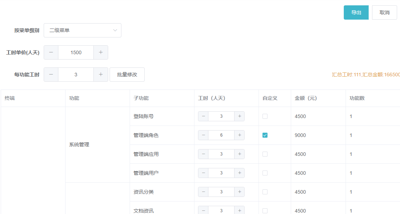
Task: Click the 取消 cancel button
Action: click(385, 12)
